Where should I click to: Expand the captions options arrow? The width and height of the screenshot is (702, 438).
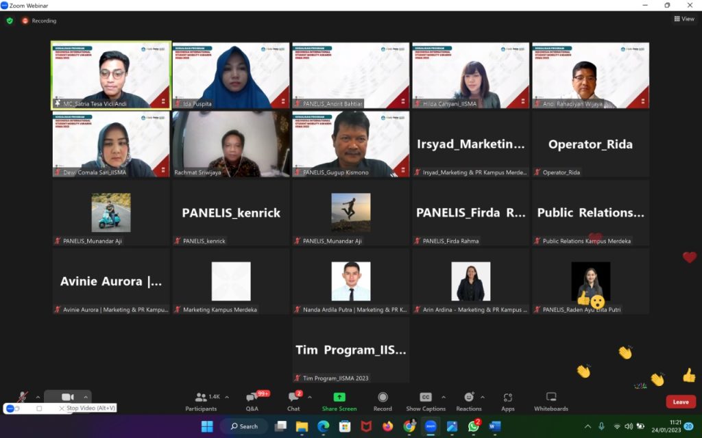[x=444, y=397]
